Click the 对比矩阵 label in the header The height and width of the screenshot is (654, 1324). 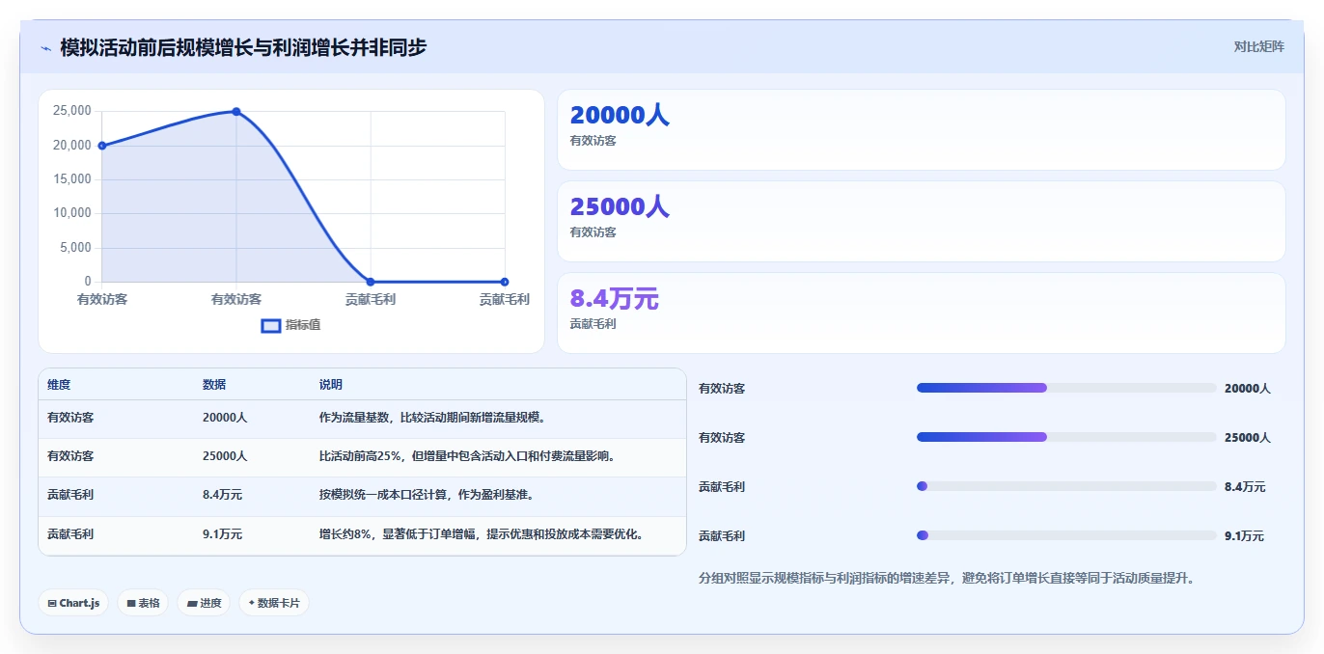[1258, 46]
